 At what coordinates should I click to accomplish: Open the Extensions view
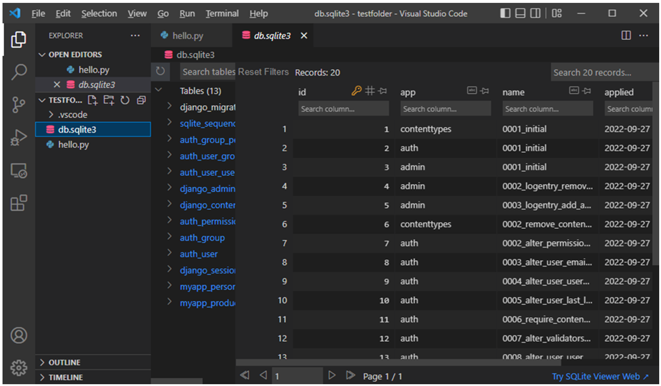[19, 203]
